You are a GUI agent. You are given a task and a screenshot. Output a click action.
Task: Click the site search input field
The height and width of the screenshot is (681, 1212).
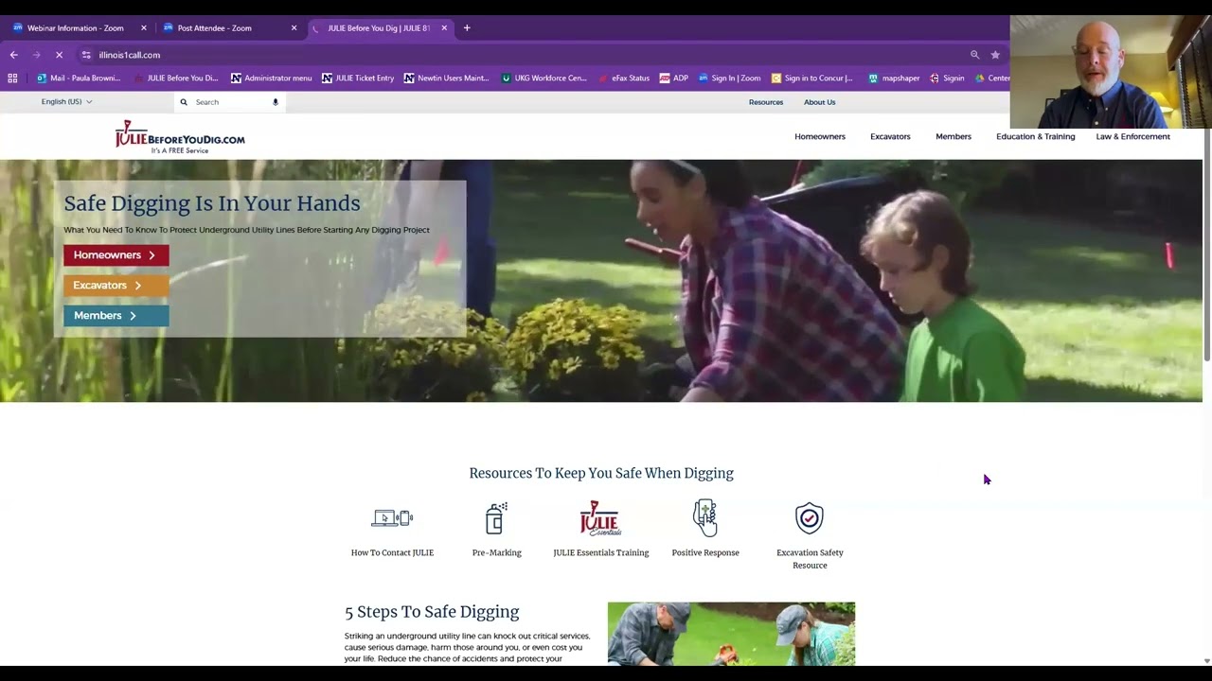pos(232,102)
